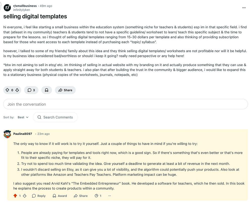This screenshot has height=202, width=252.
Task: Open more options on Paulina8097's comment
Action: 110,196
